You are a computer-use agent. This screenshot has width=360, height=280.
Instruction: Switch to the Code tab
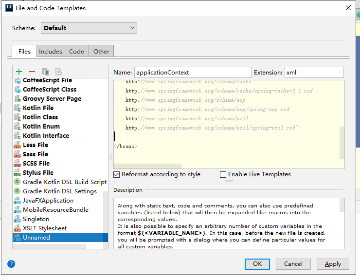coord(76,51)
